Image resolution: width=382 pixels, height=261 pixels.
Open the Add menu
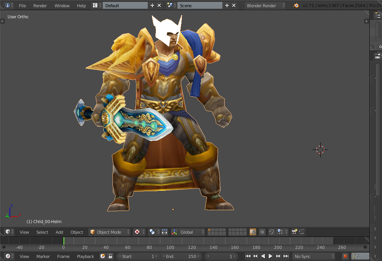pos(59,232)
